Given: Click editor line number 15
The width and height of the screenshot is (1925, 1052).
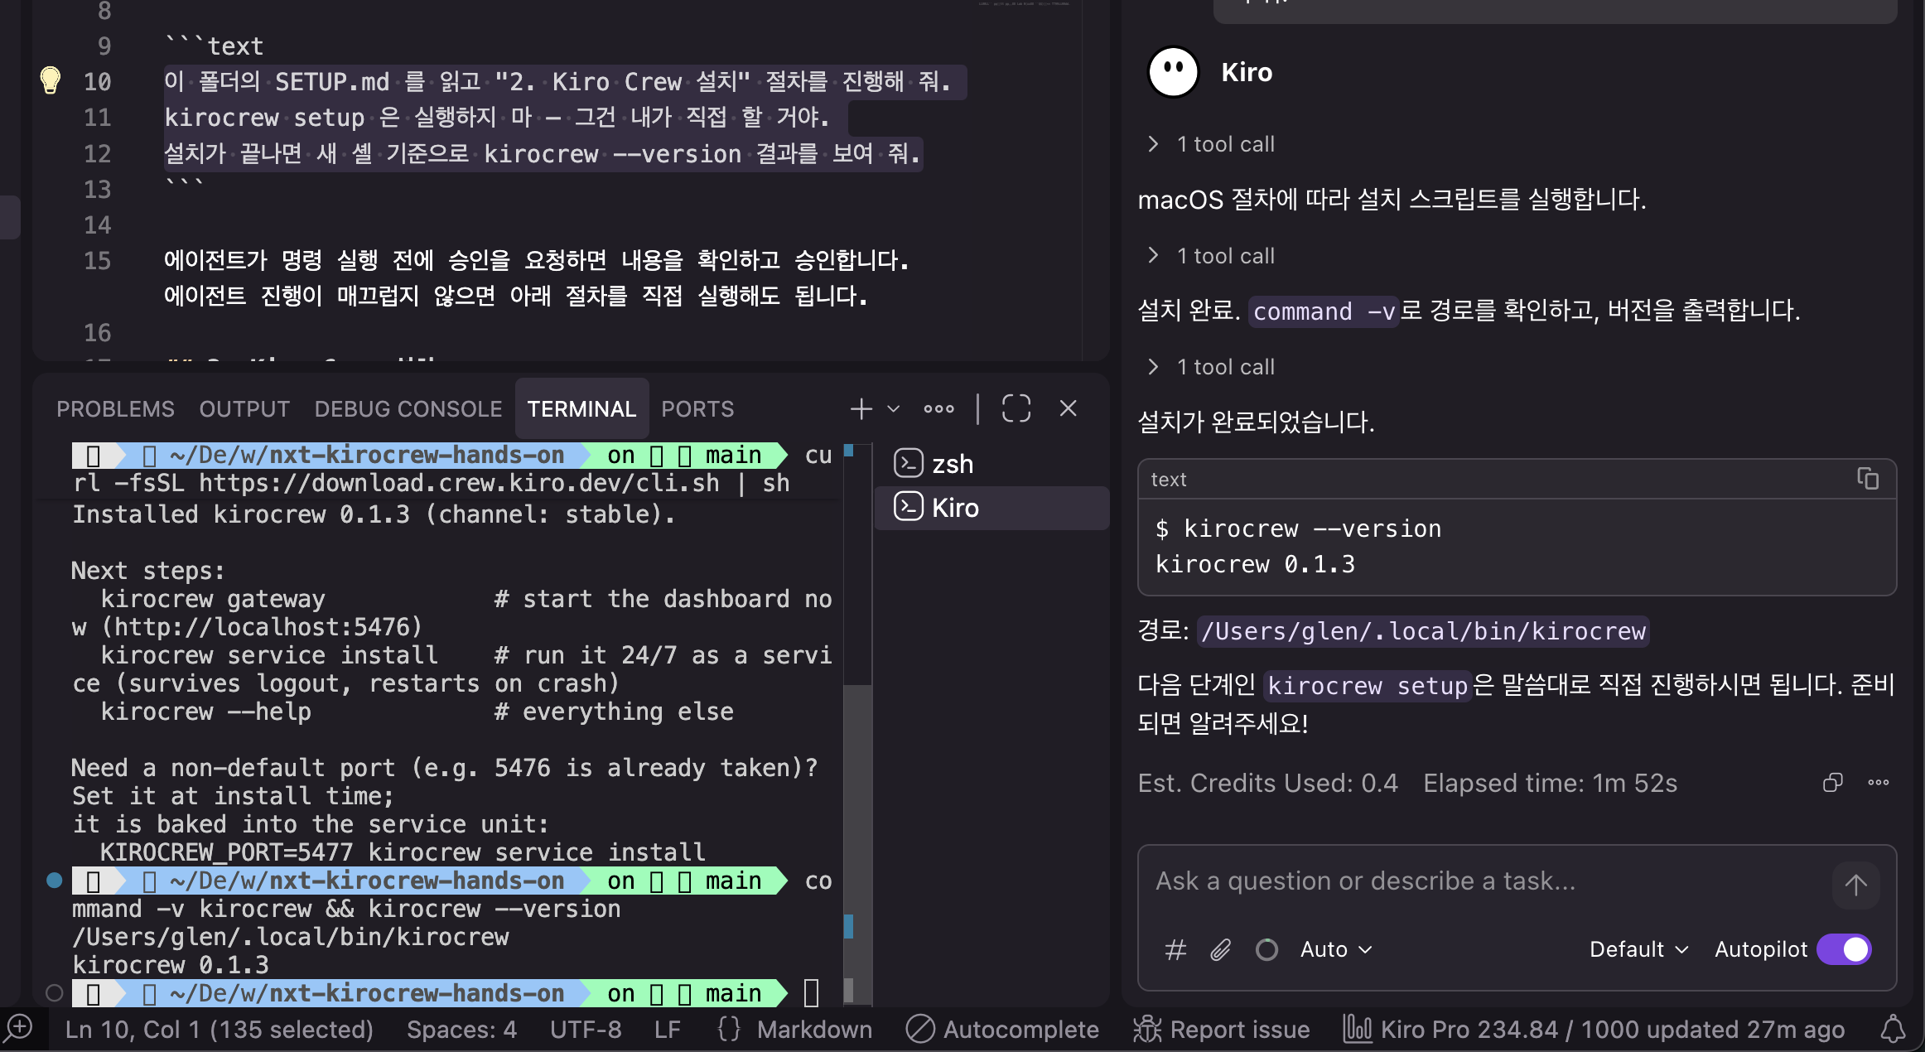Looking at the screenshot, I should point(97,261).
